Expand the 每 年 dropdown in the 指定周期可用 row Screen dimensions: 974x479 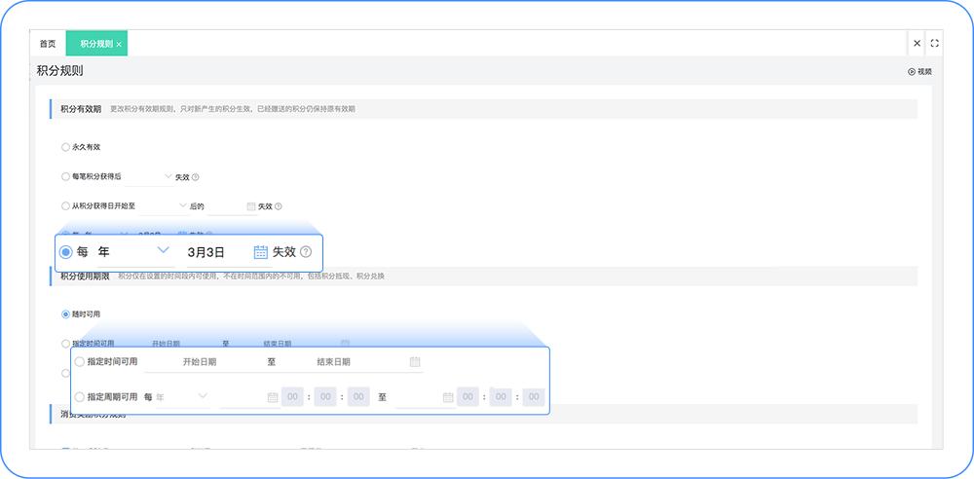181,396
